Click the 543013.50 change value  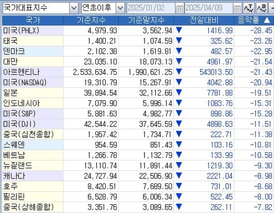pos(216,72)
